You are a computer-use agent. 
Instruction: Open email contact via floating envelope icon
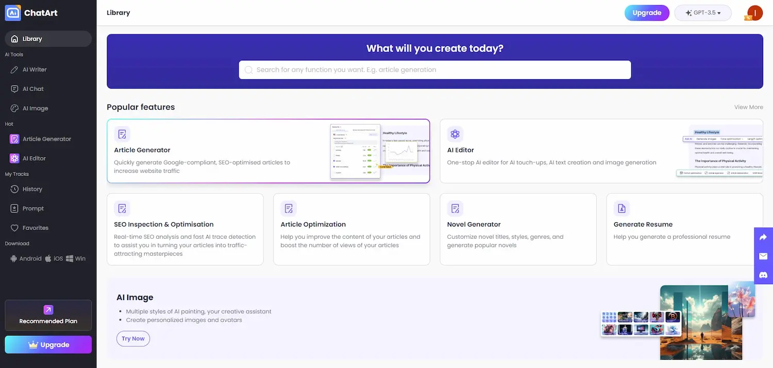point(763,256)
